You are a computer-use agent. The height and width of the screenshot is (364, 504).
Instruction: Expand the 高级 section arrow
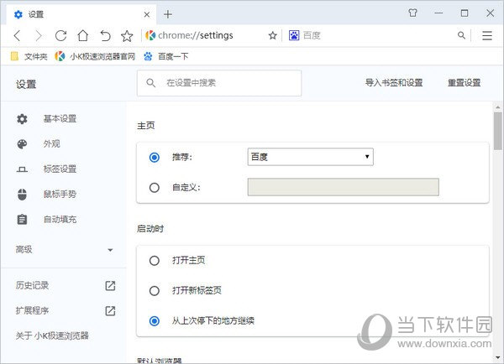110,250
